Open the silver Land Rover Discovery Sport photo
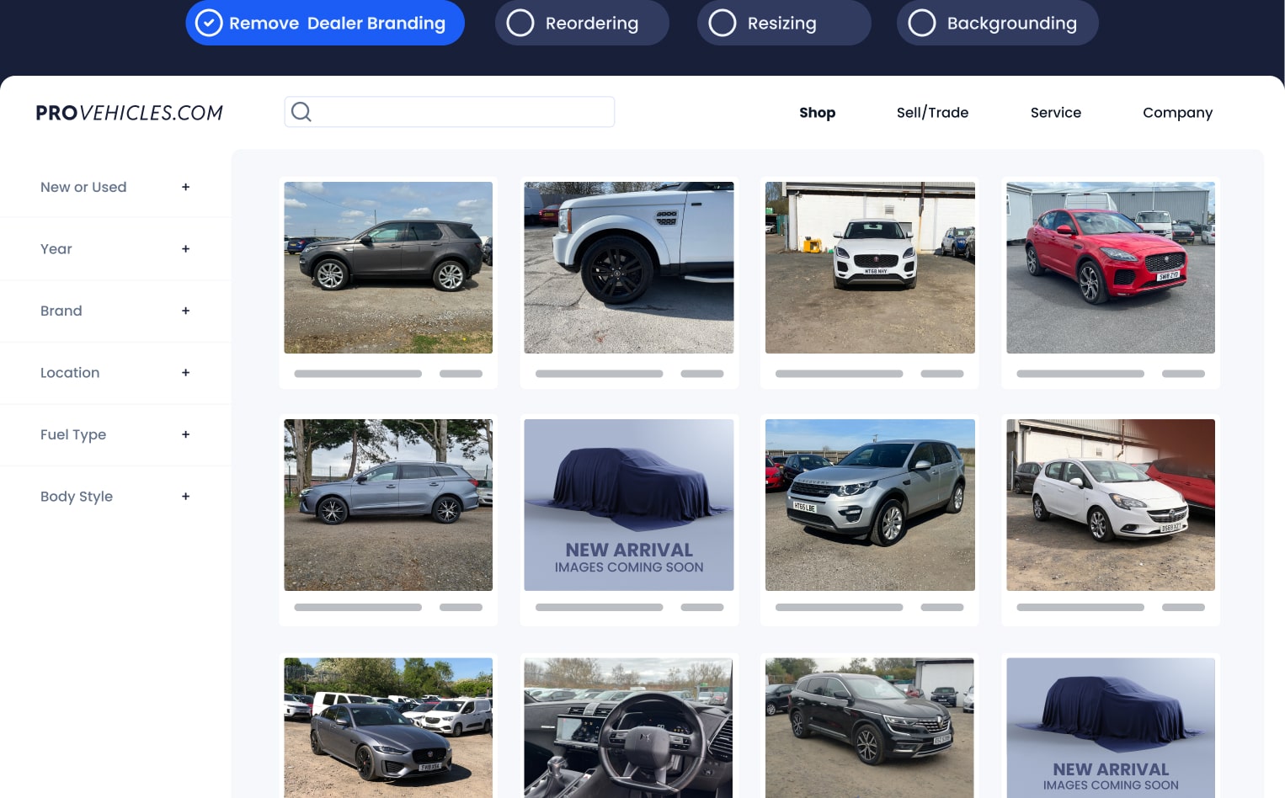This screenshot has height=798, width=1285. (870, 505)
